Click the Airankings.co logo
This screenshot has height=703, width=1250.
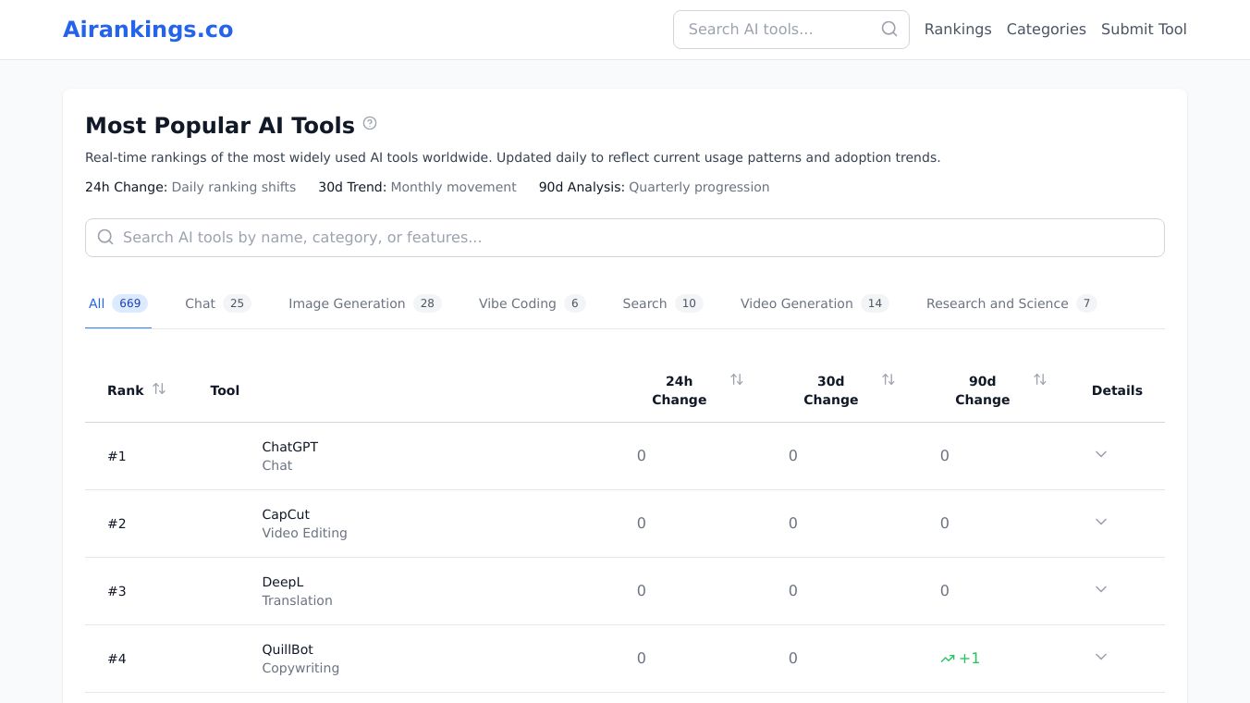[x=148, y=30]
